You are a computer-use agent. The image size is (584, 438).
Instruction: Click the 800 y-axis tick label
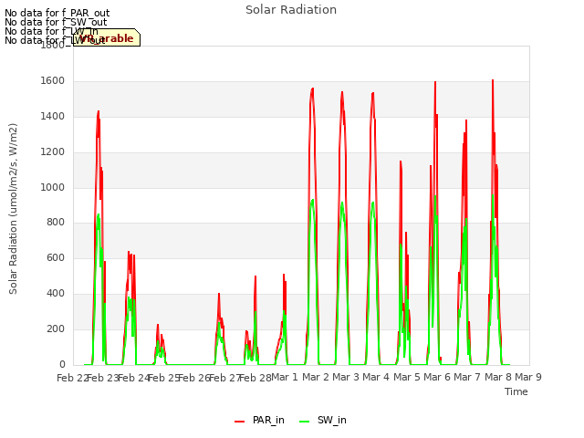tap(56, 223)
